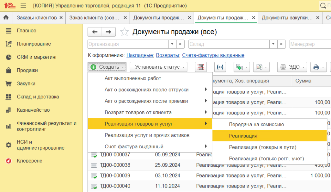The width and height of the screenshot is (331, 192).
Task: Click into the Менеджер input field
Action: (x=310, y=44)
